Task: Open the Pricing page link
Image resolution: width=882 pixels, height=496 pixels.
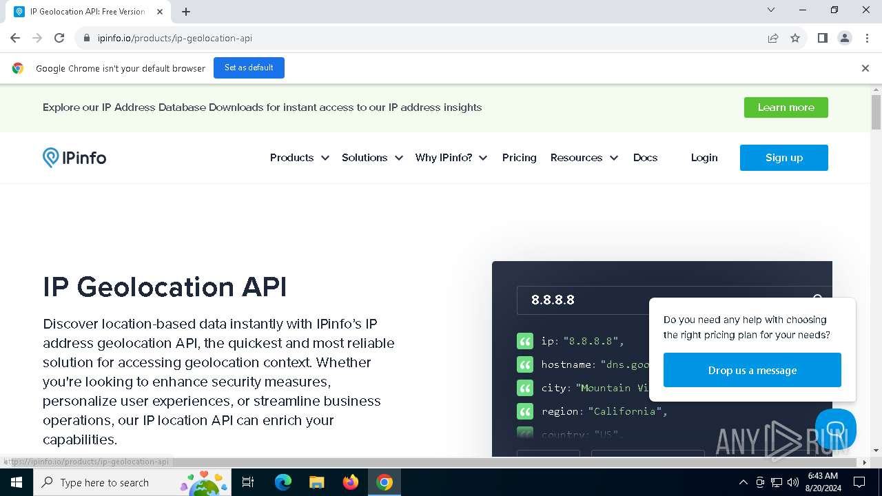Action: pos(519,158)
